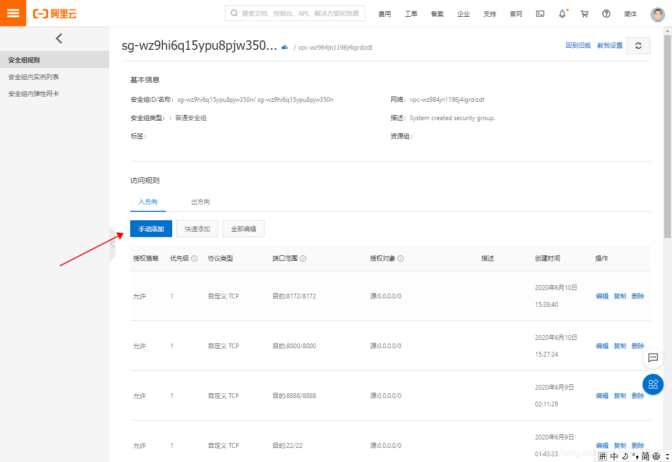
Task: Open the 企业 menu
Action: click(464, 14)
